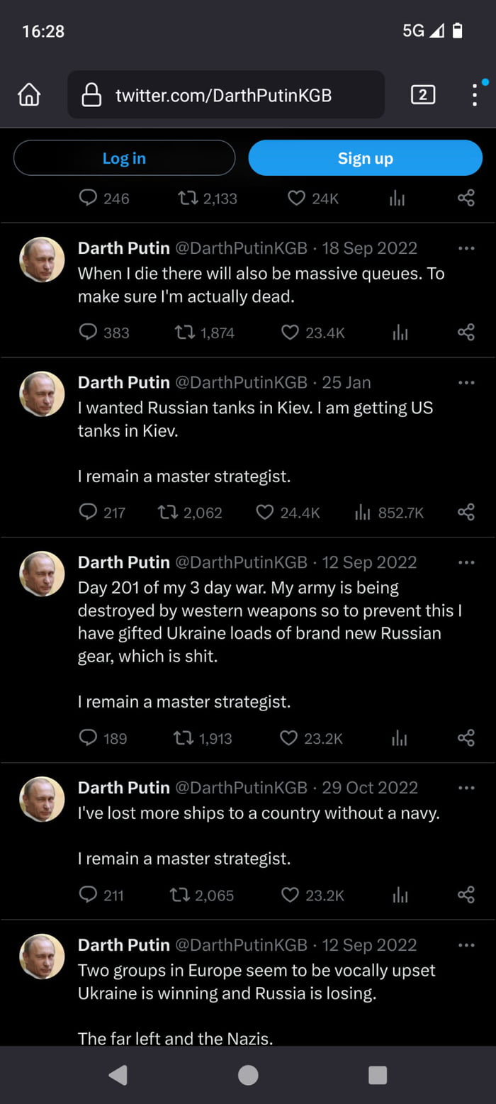Select the address bar showing twitter.com/DarthPutinKGB
The width and height of the screenshot is (496, 1104).
226,94
